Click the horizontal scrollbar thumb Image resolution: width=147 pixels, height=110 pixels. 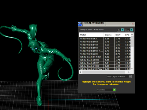[104, 72]
